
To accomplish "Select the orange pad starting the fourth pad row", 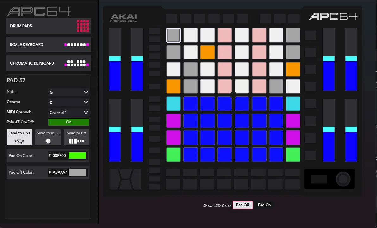I will (173, 86).
